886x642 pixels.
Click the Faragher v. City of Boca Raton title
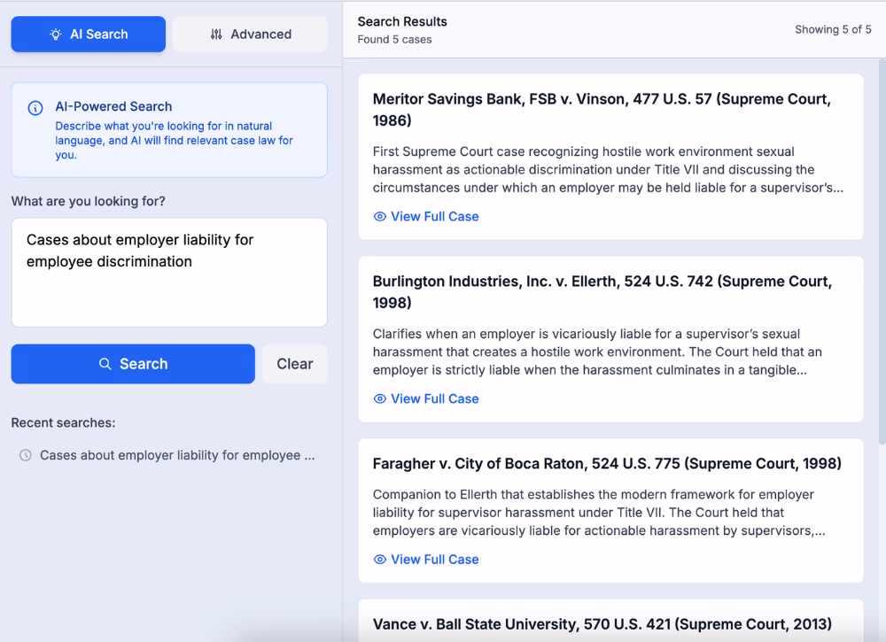[607, 464]
